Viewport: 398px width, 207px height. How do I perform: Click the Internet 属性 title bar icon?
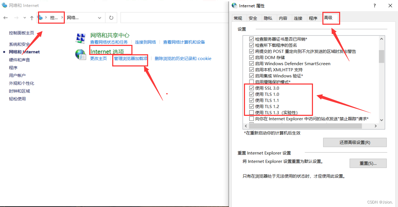[235, 6]
